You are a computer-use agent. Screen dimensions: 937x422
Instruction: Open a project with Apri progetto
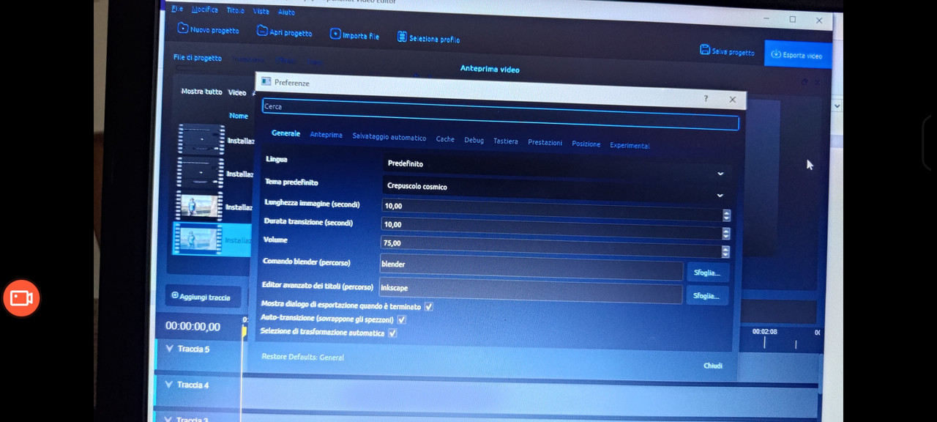(x=285, y=32)
